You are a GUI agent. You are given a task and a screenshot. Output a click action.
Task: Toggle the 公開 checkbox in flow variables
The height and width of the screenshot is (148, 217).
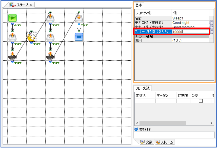(201, 101)
